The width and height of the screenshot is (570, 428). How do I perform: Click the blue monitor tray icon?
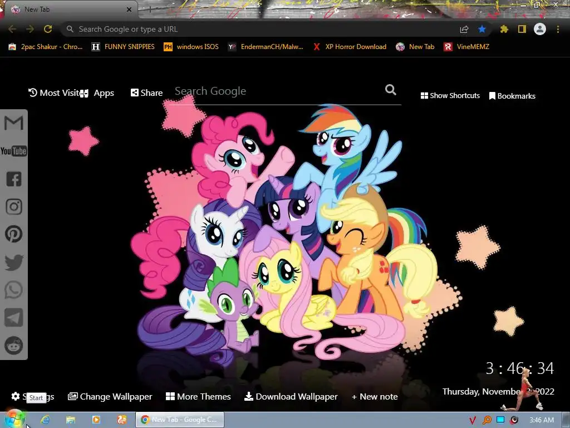pos(500,420)
